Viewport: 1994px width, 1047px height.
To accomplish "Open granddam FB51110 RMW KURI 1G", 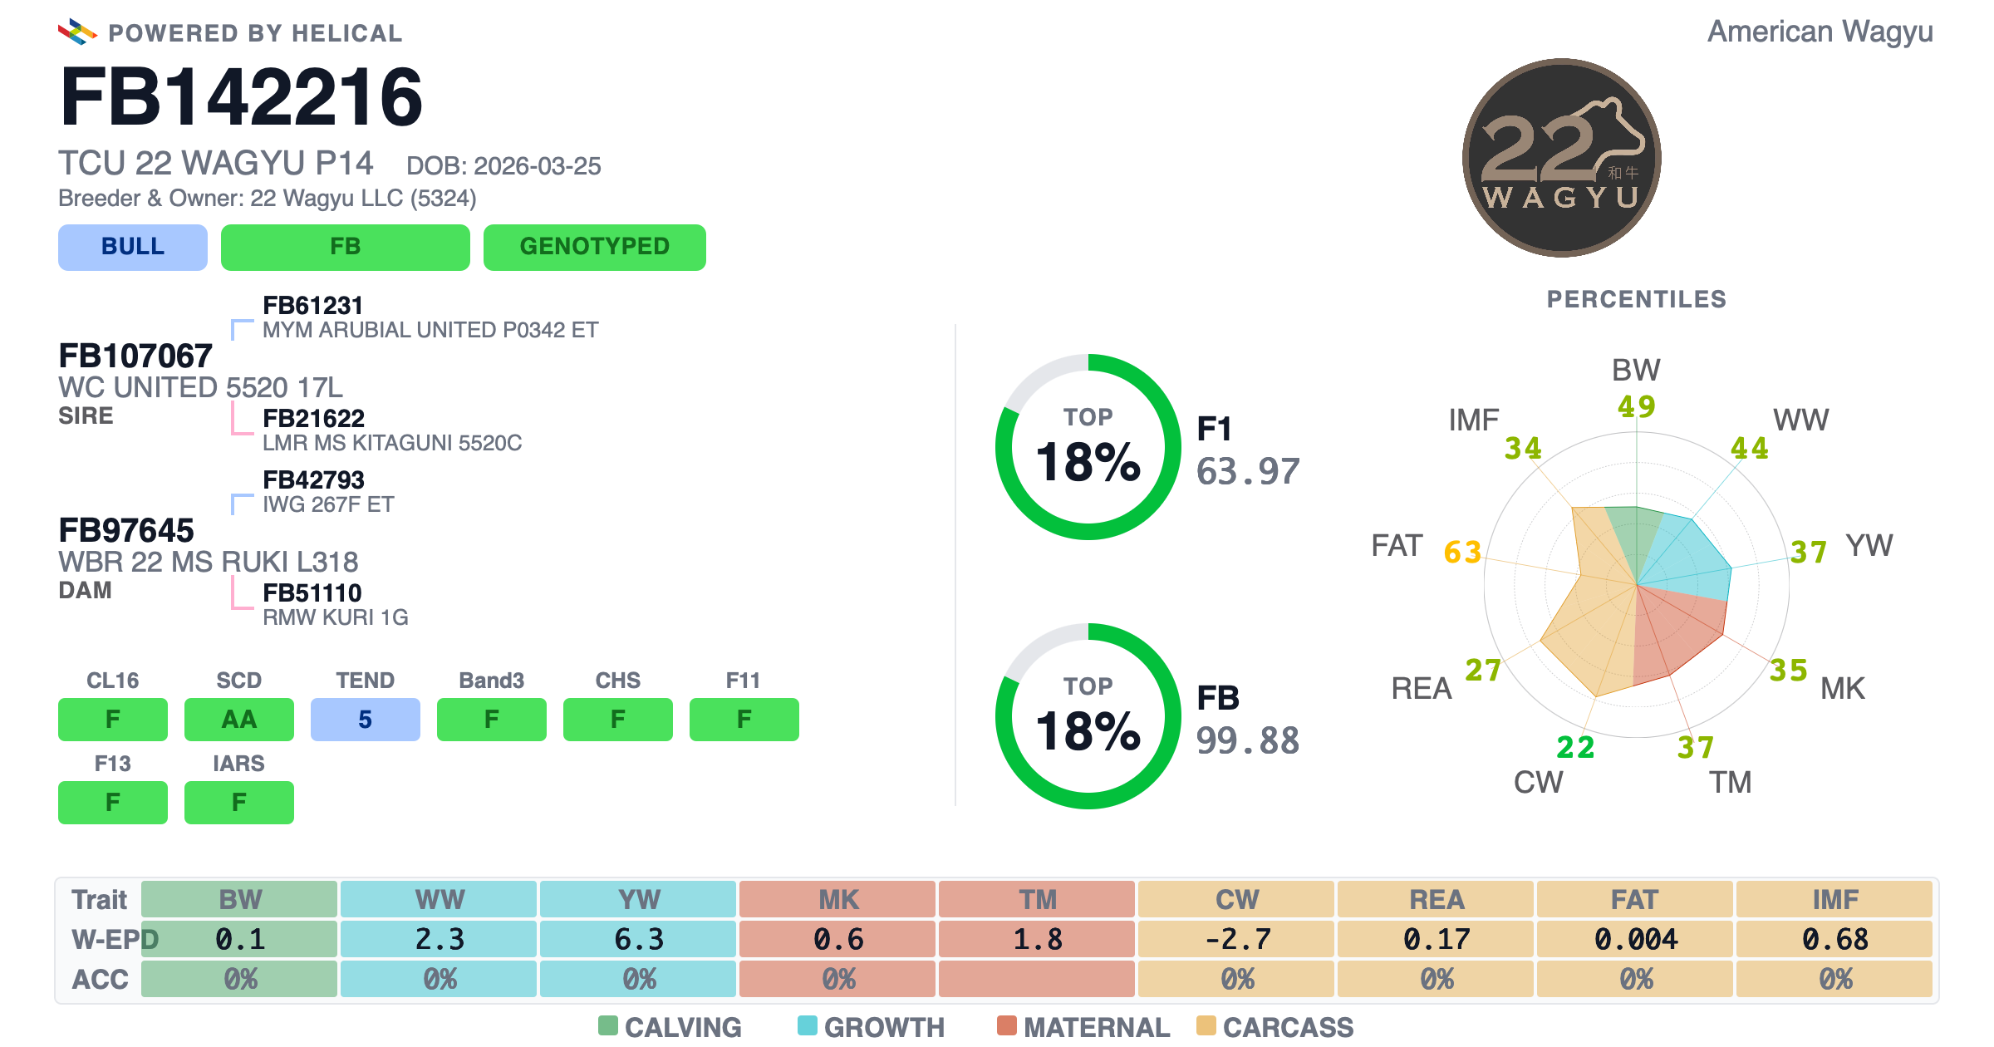I will 336,605.
